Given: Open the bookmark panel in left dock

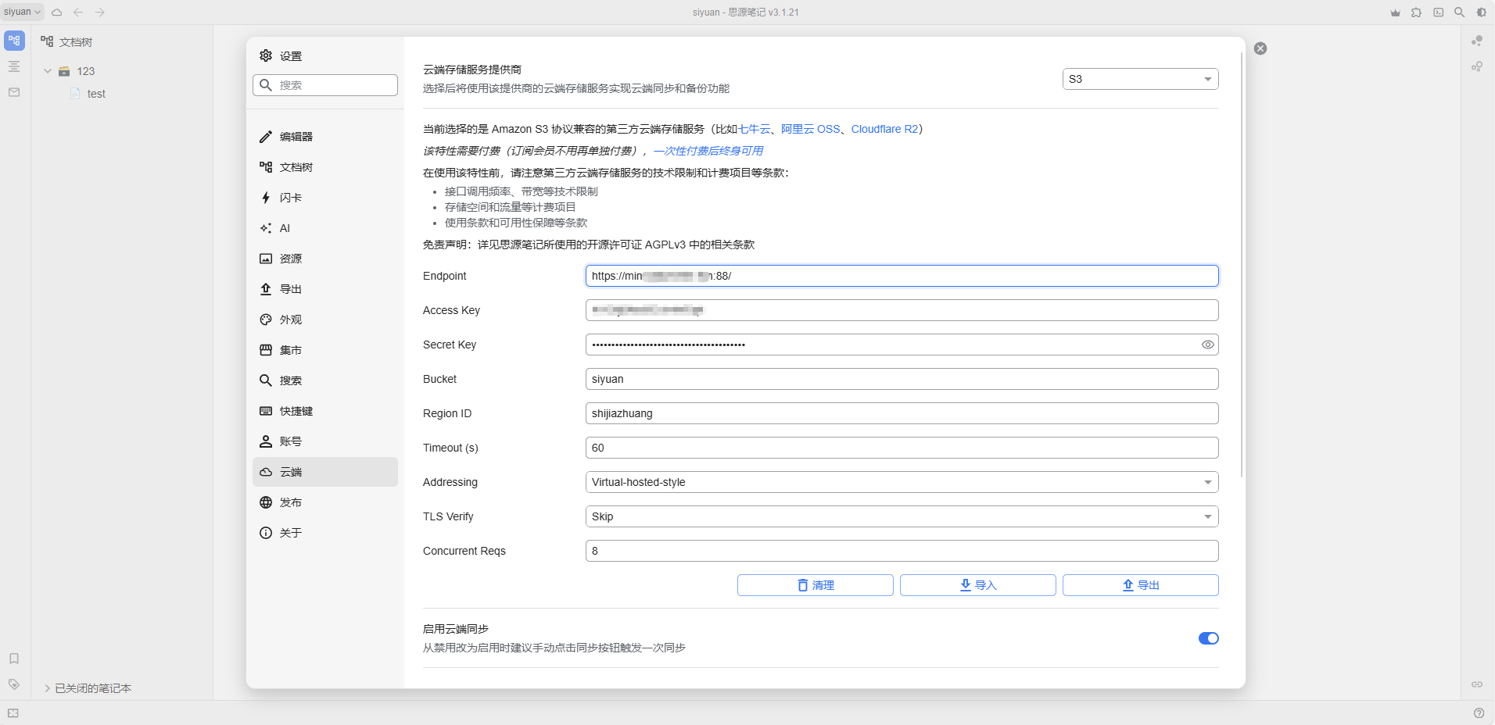Looking at the screenshot, I should click(14, 659).
